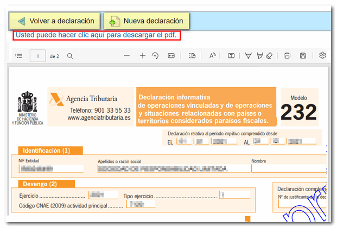Select the highlight marker tool
The height and width of the screenshot is (228, 337).
point(260,56)
